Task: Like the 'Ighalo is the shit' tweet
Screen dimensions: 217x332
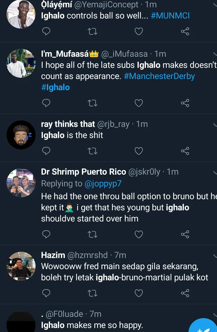Action: (138, 151)
